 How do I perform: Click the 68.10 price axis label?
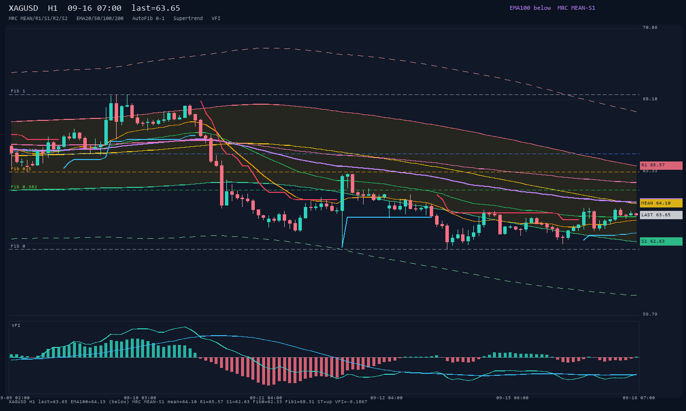650,99
